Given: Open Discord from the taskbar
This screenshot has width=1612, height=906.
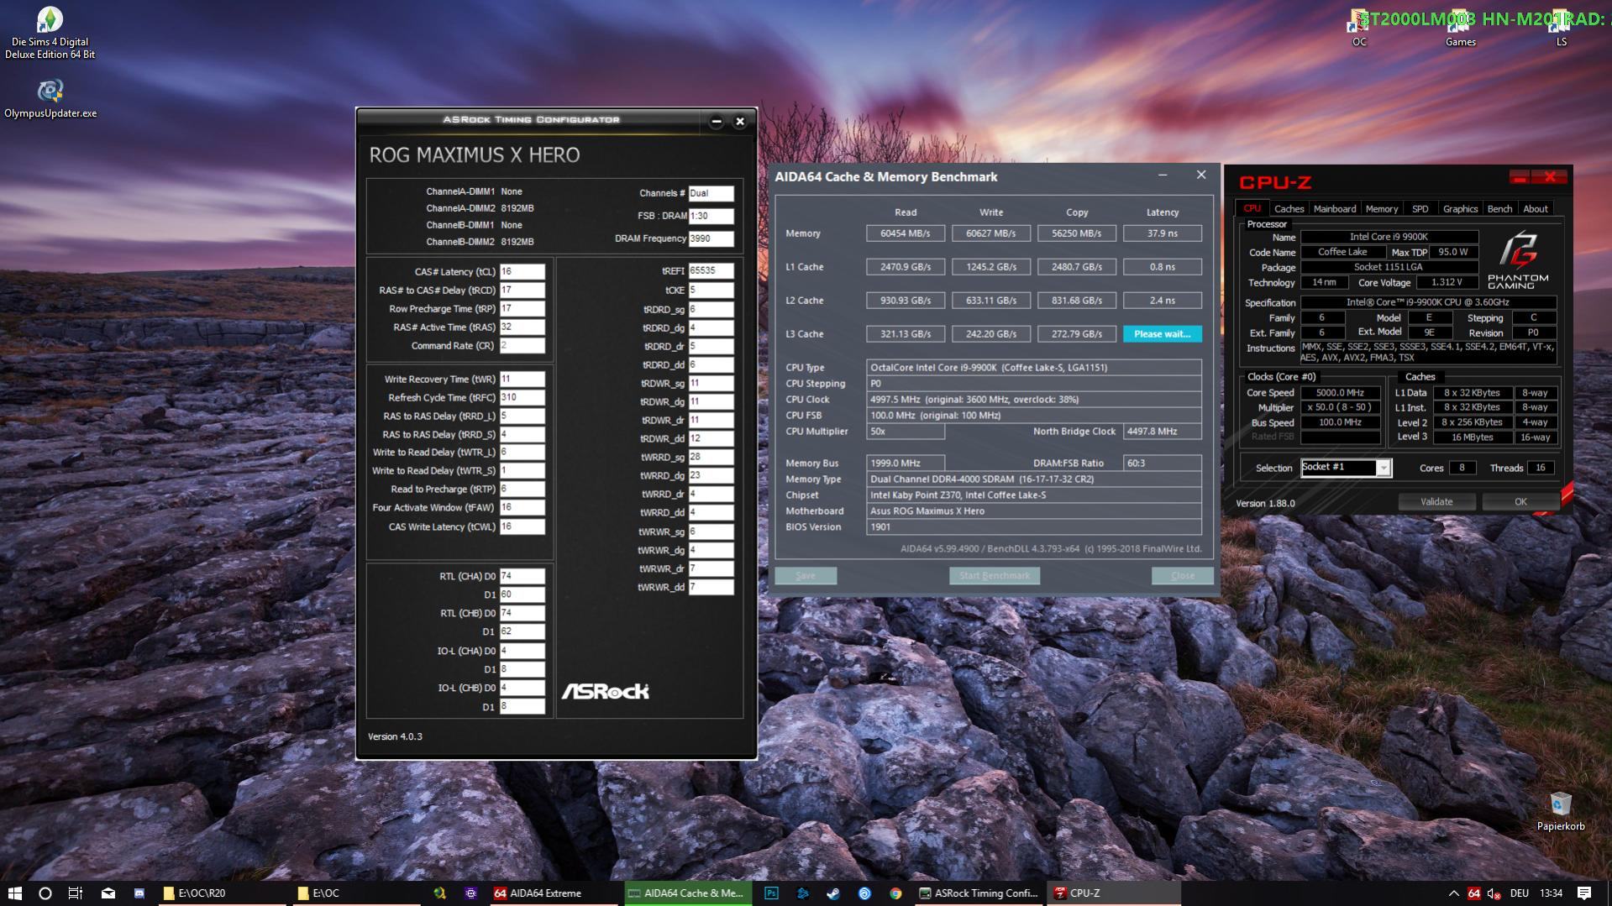Looking at the screenshot, I should pos(139,893).
